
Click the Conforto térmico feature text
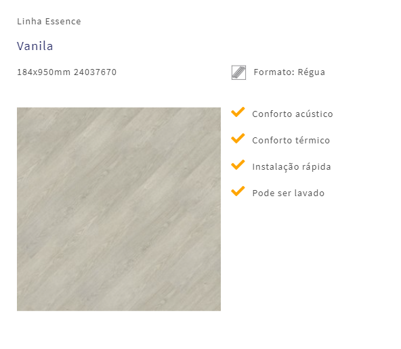point(291,141)
